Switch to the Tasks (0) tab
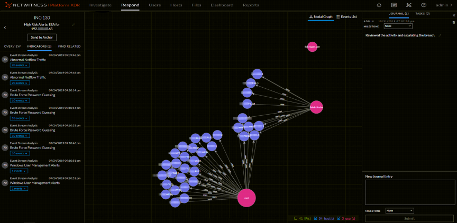Screen dimensions: 457x223 tap(422, 14)
